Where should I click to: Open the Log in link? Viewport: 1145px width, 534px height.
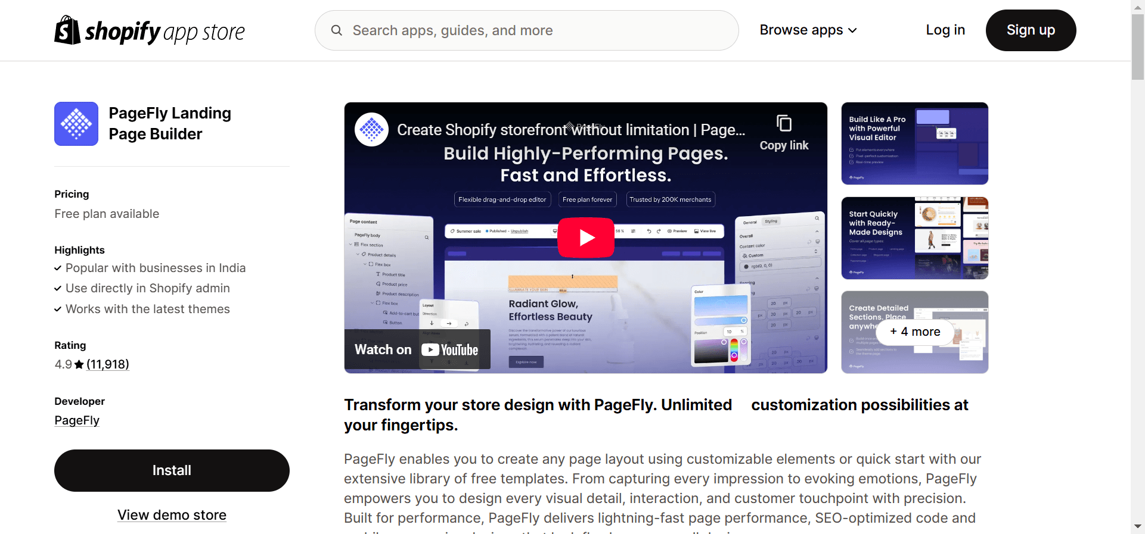(945, 30)
